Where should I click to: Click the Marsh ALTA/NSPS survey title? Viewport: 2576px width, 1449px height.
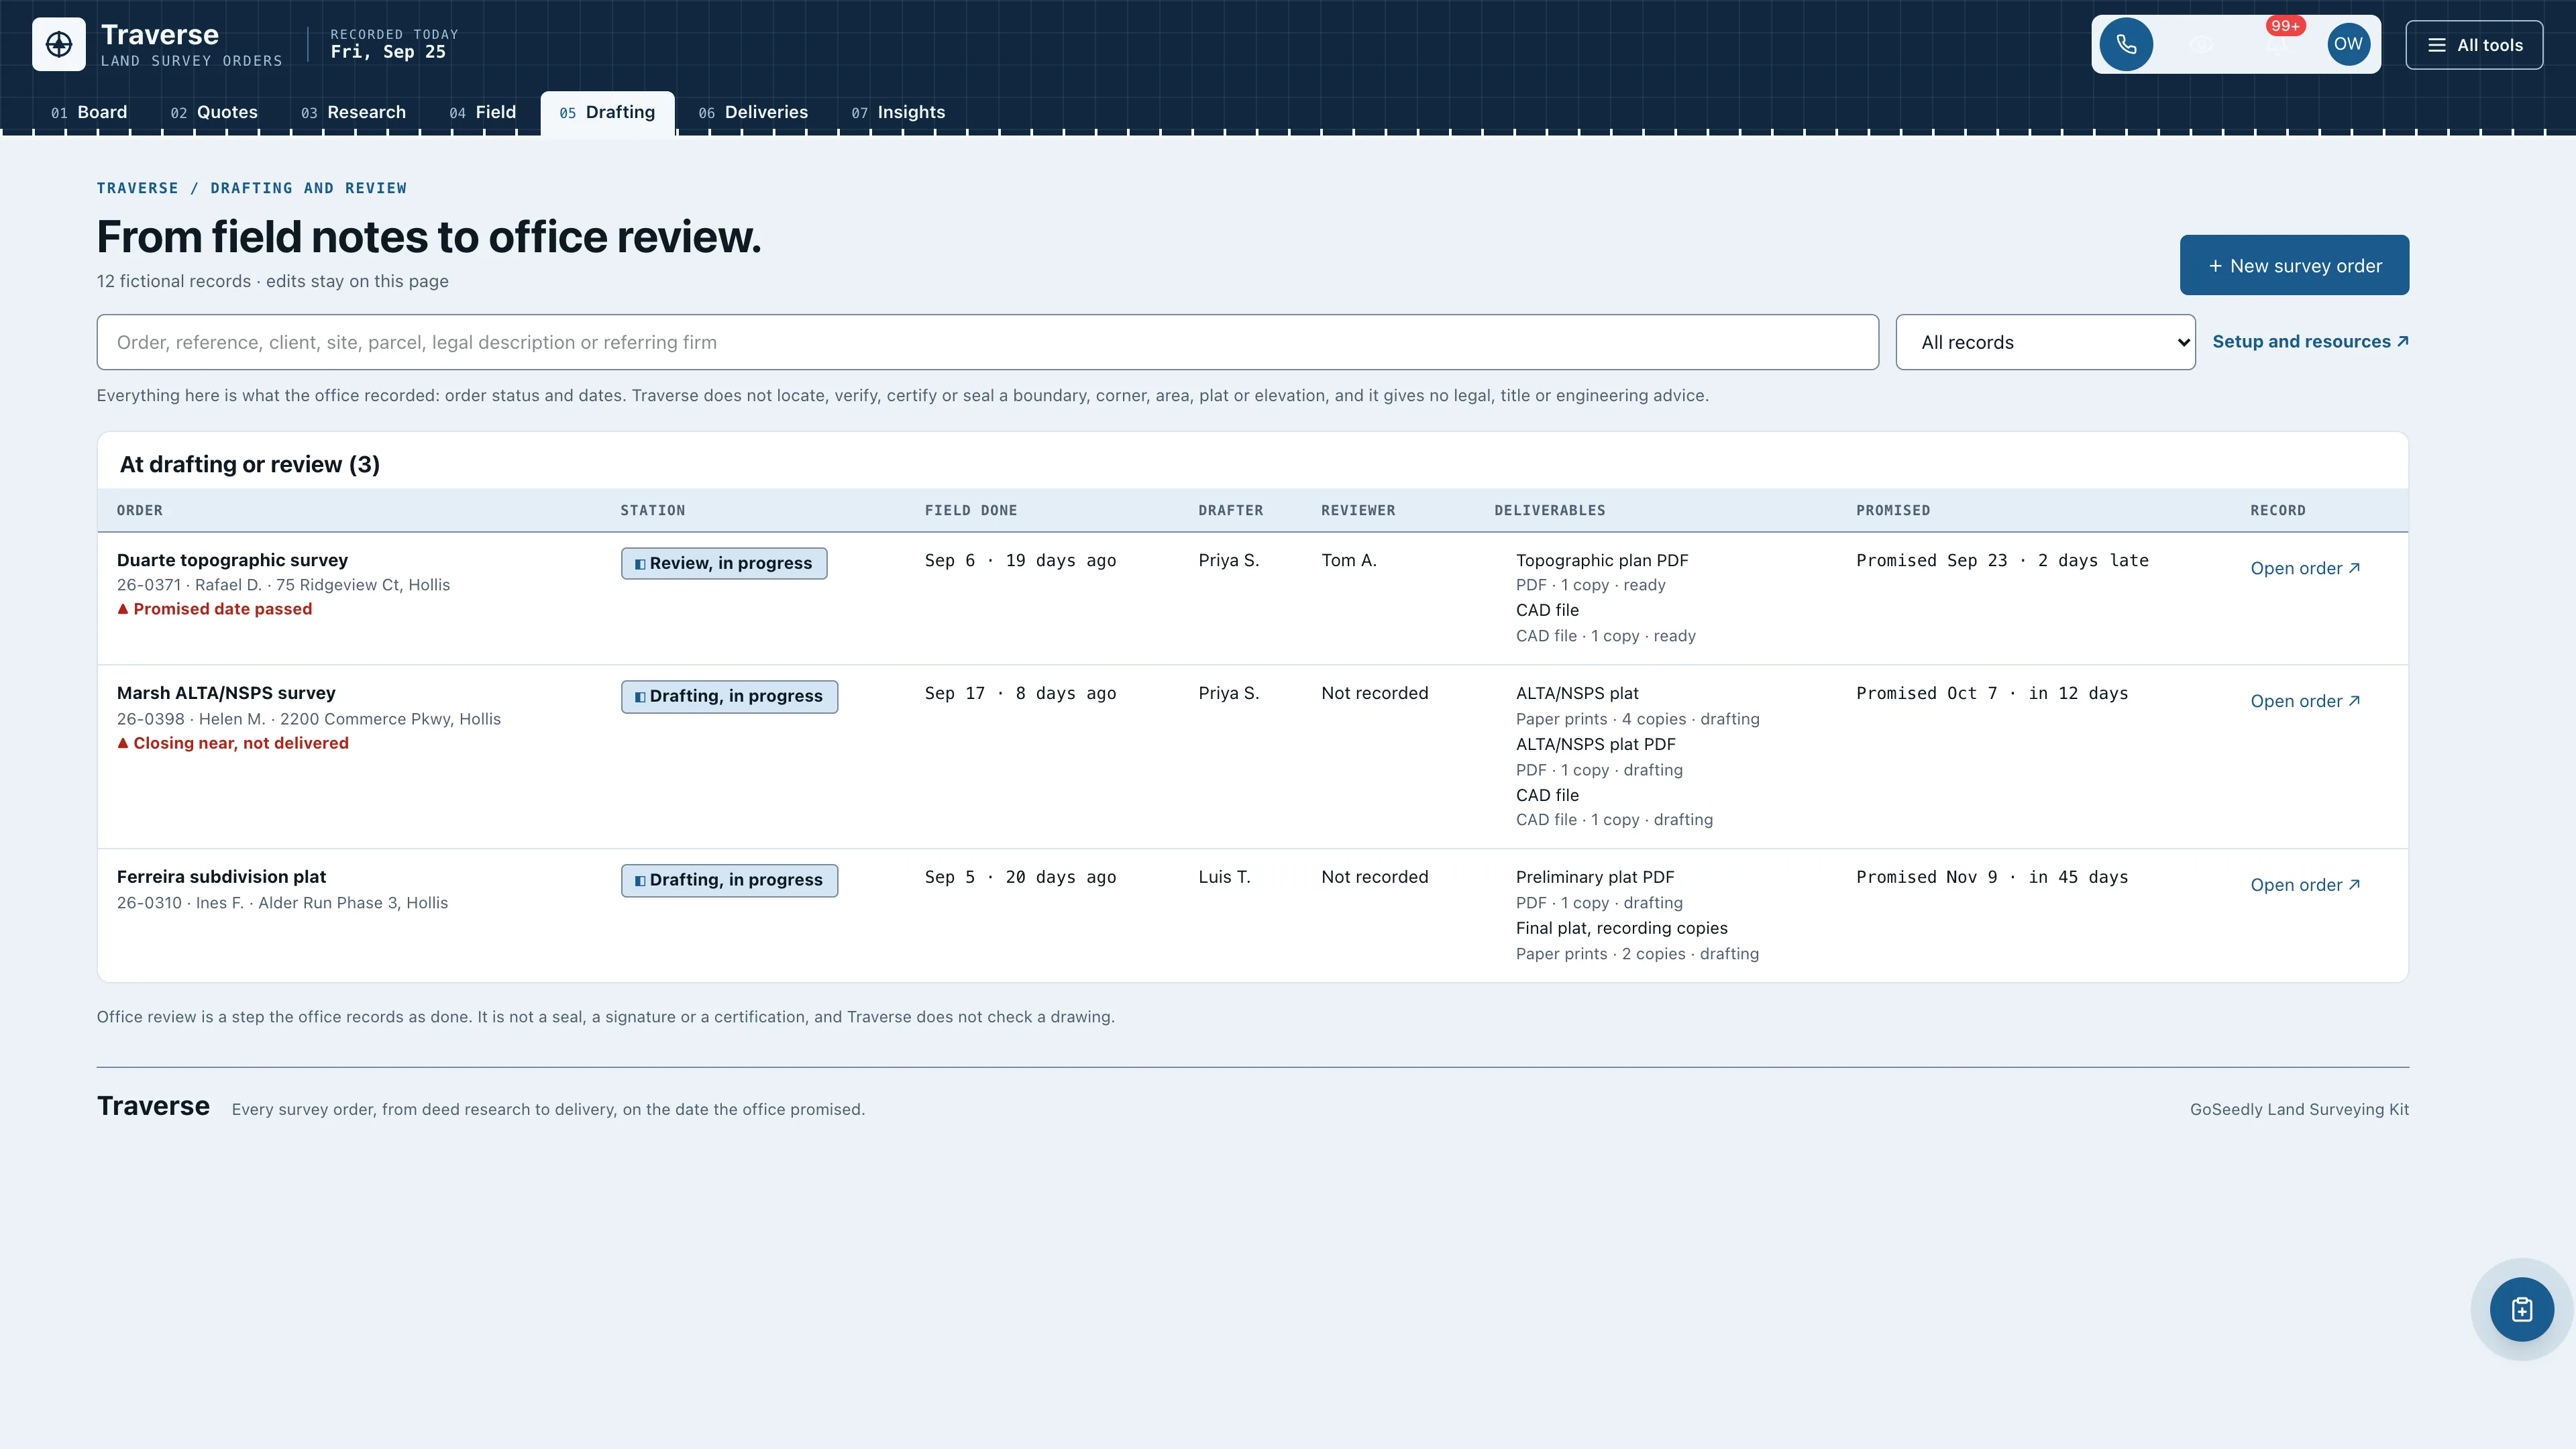pyautogui.click(x=226, y=693)
